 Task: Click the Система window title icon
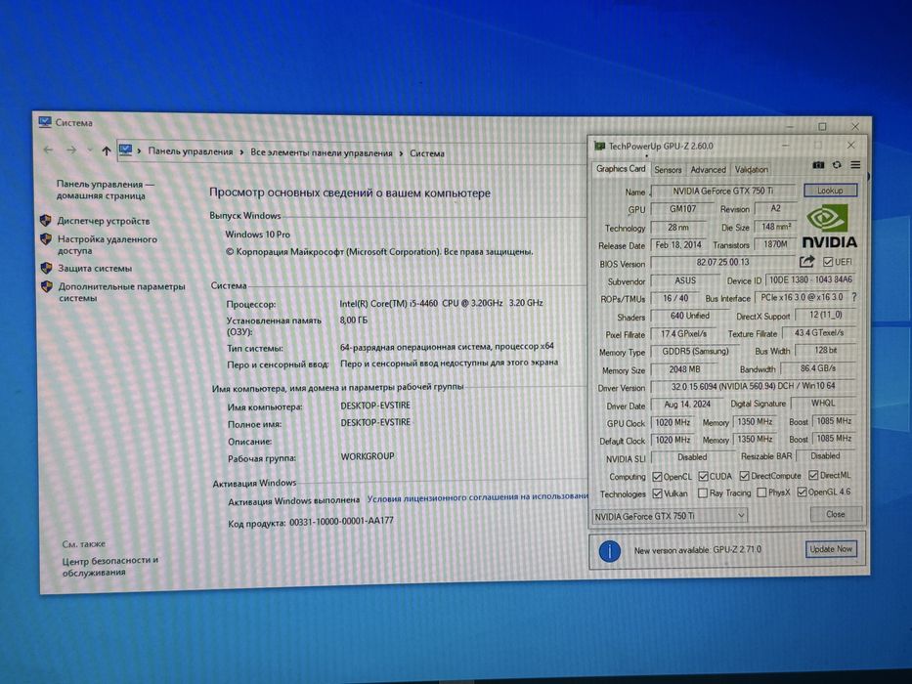[45, 122]
